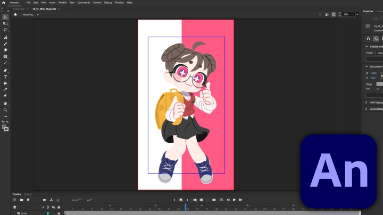Switch to the S8_SF_MM_Akage.fla document tab

45,9
